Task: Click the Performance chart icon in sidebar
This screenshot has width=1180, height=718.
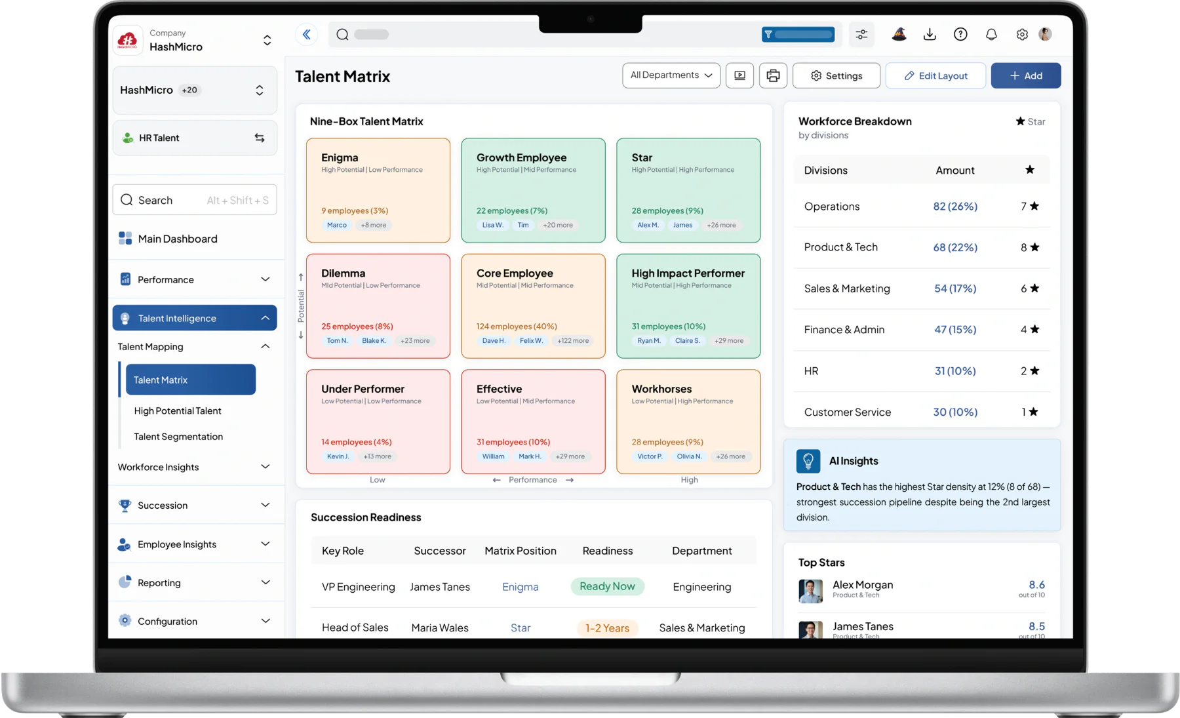Action: [x=125, y=279]
